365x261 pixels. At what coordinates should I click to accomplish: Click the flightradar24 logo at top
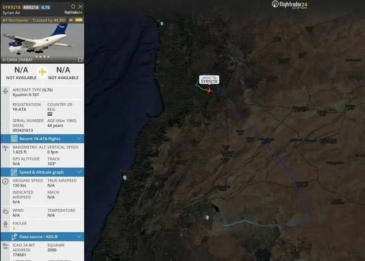[x=290, y=5]
